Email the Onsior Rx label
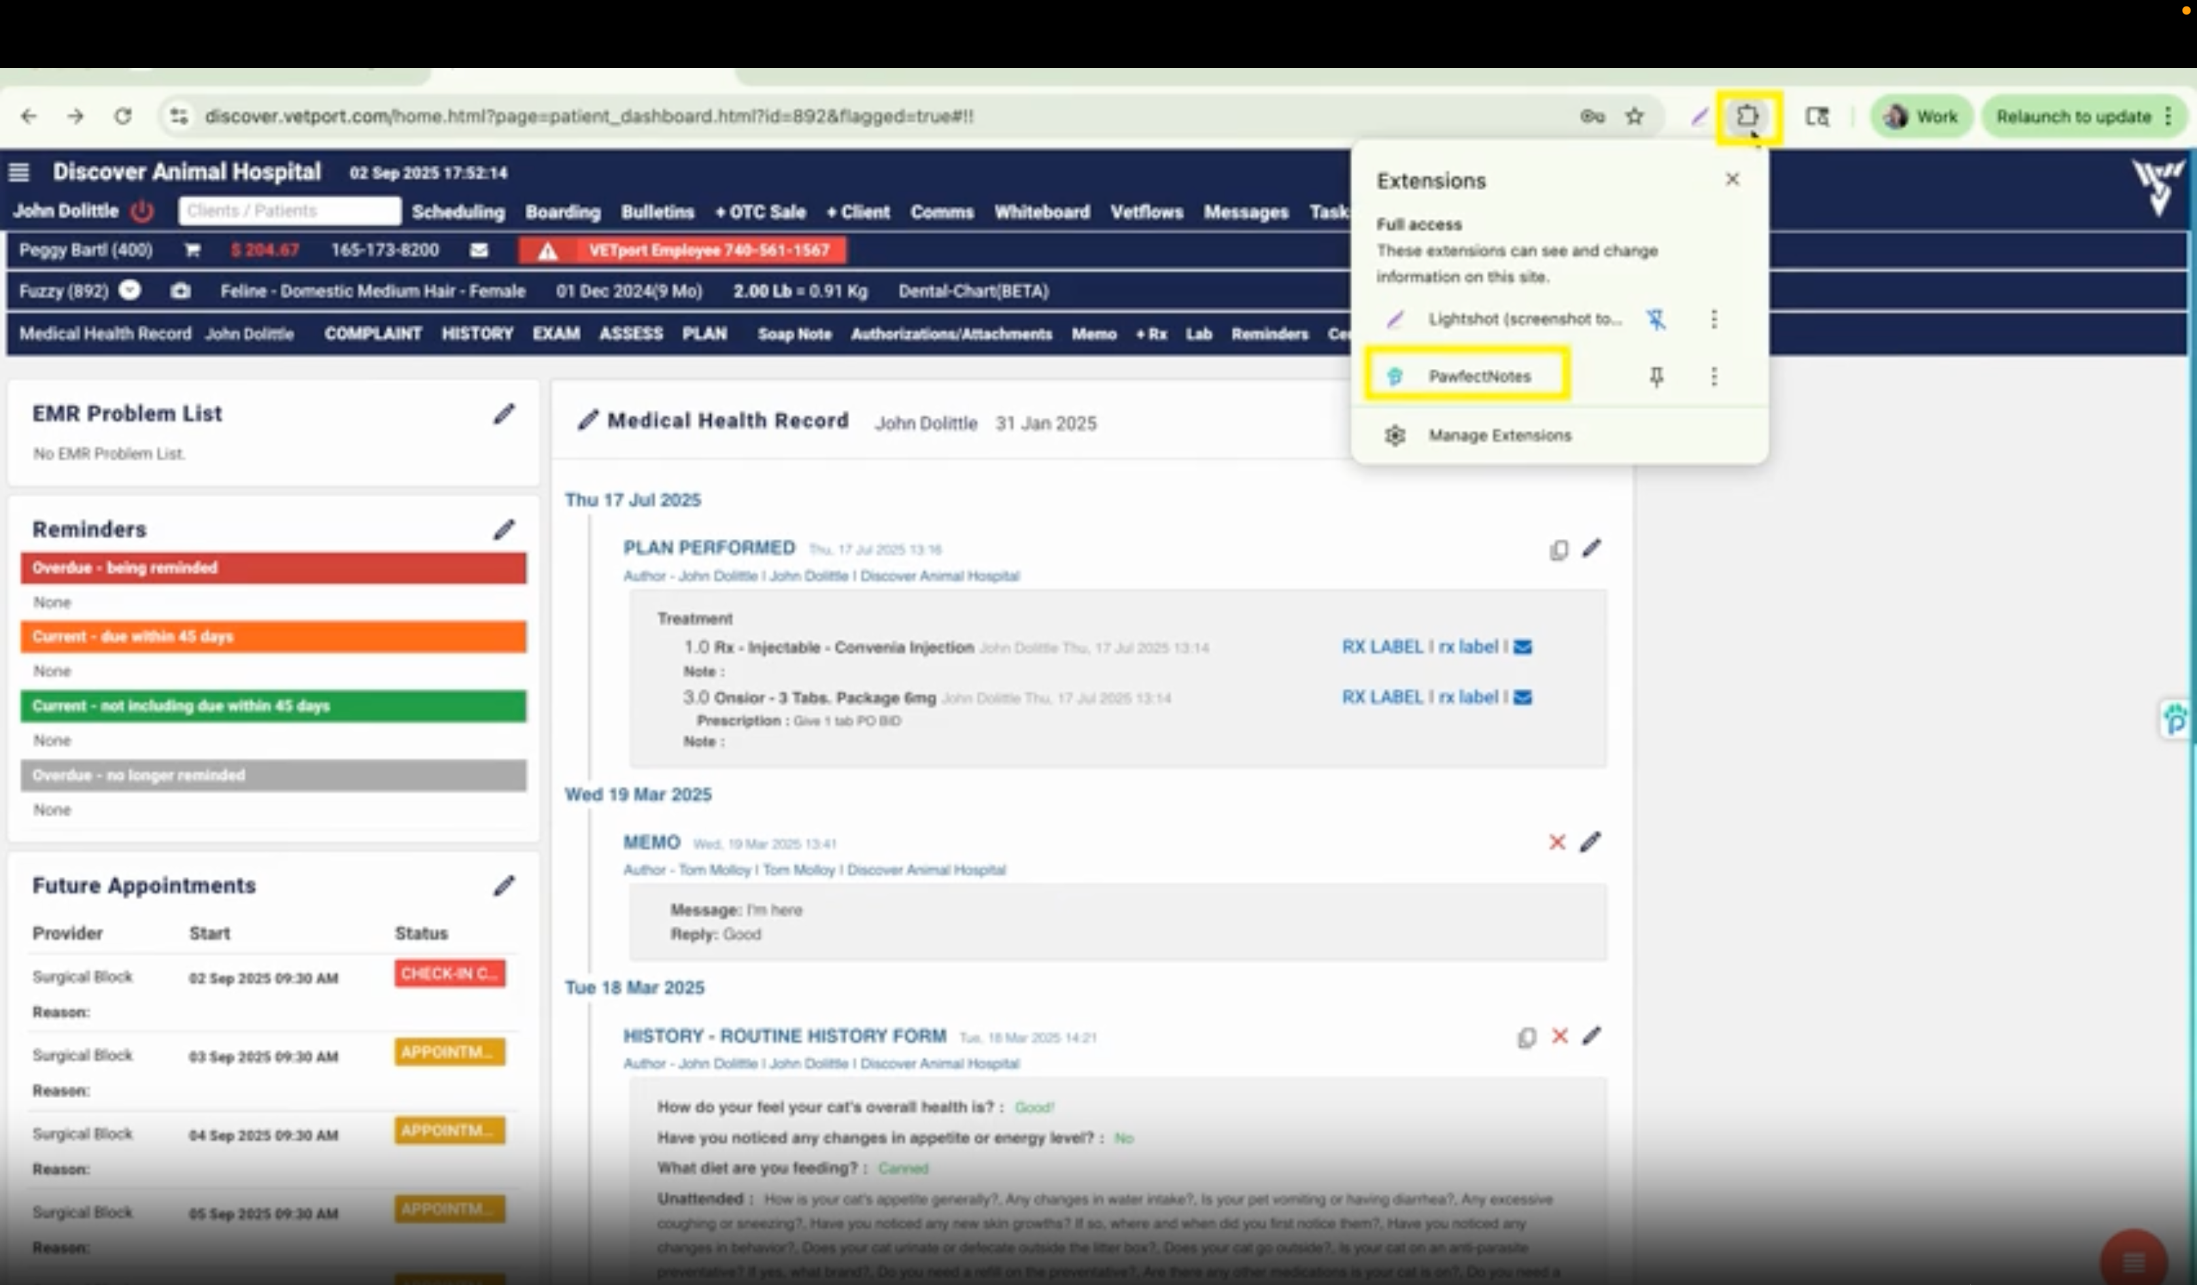2197x1285 pixels. (x=1522, y=697)
